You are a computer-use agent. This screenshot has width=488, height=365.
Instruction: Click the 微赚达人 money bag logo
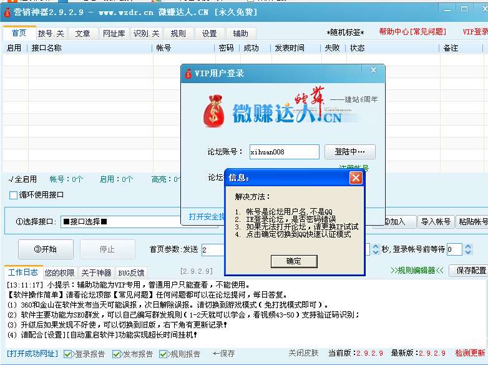pyautogui.click(x=217, y=111)
